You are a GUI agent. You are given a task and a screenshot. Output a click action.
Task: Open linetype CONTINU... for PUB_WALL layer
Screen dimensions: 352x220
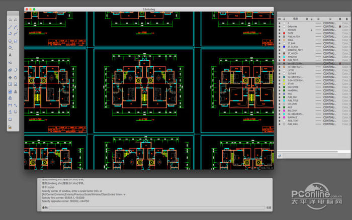click(329, 124)
